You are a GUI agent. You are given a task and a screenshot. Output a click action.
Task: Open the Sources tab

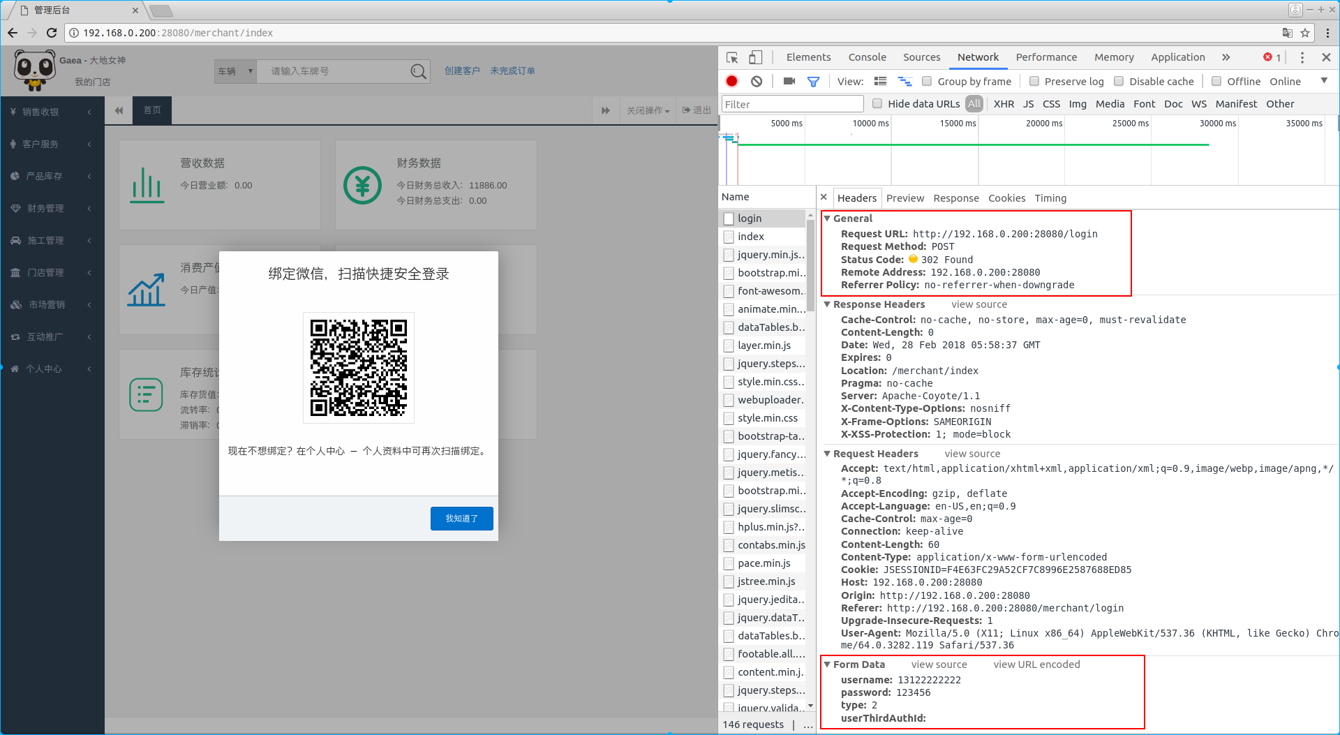[x=921, y=57]
